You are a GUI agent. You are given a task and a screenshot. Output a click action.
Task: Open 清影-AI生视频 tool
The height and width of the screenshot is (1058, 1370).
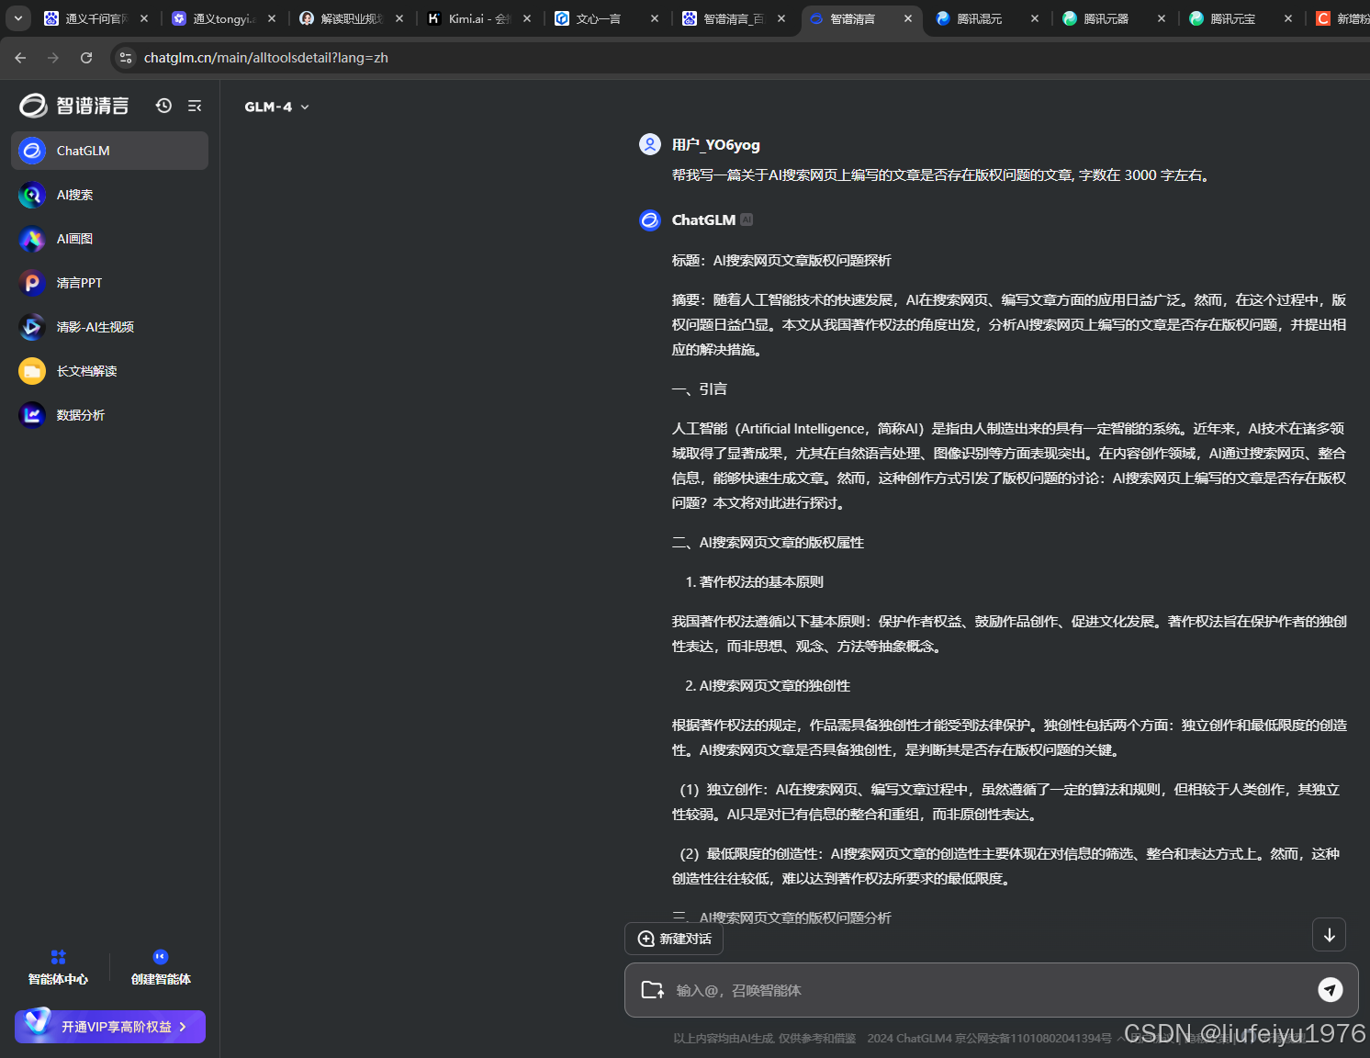pyautogui.click(x=109, y=327)
